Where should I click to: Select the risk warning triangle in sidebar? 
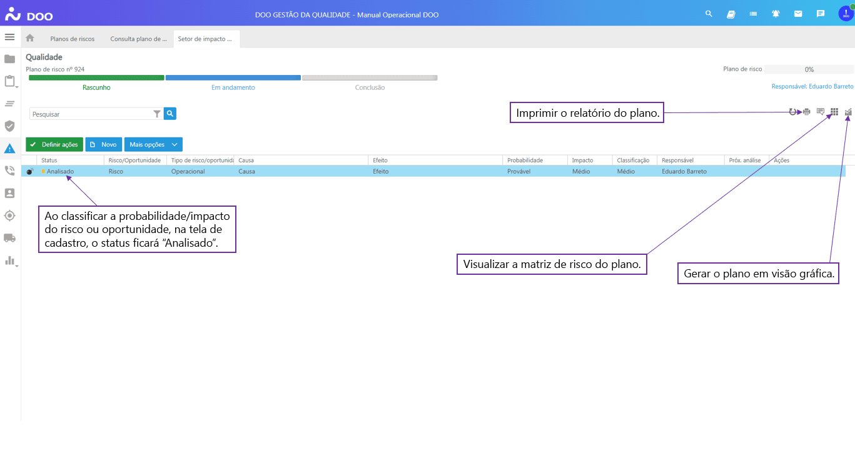tap(9, 149)
